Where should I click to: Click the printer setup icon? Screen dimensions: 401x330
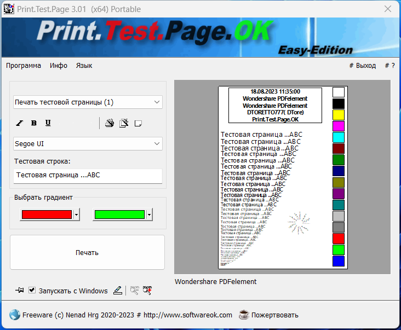pyautogui.click(x=110, y=123)
